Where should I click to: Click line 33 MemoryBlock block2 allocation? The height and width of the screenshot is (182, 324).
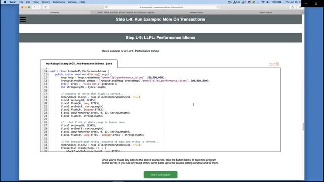point(101,145)
